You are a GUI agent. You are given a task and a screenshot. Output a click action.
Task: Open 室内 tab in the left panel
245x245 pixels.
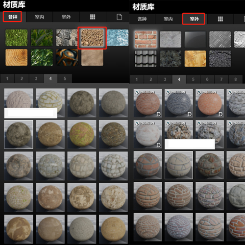tap(39, 17)
